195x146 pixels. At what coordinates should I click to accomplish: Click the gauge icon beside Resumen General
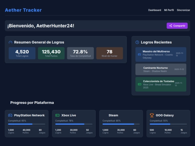click(x=10, y=42)
